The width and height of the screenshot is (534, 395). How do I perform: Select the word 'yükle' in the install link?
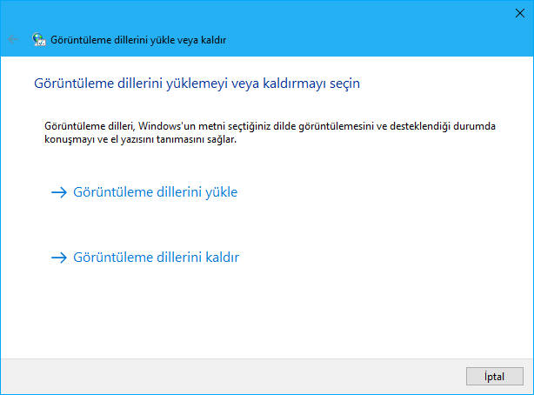pyautogui.click(x=222, y=192)
